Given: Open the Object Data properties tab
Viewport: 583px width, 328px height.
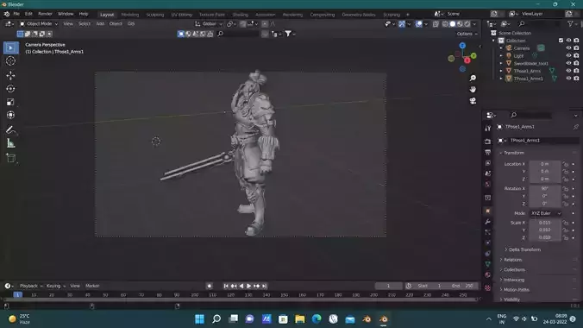Looking at the screenshot, I should [488, 264].
